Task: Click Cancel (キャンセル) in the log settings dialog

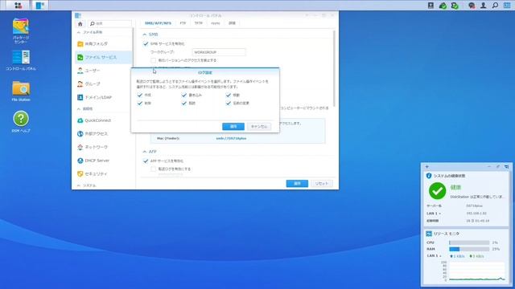Action: (259, 127)
